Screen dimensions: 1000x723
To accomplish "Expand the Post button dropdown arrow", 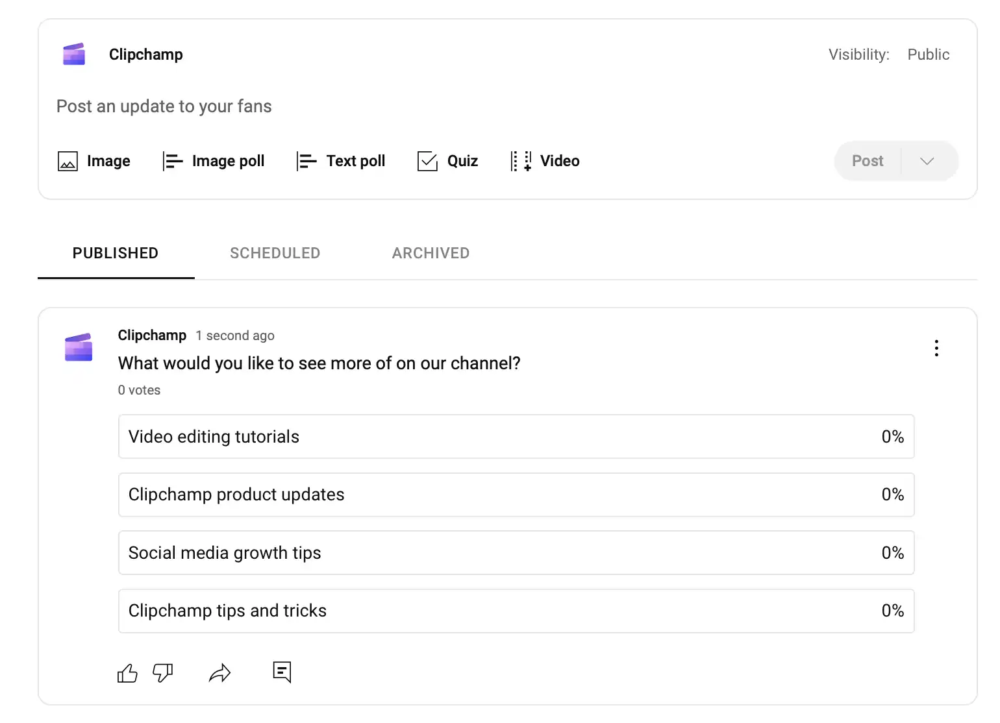I will click(x=927, y=161).
